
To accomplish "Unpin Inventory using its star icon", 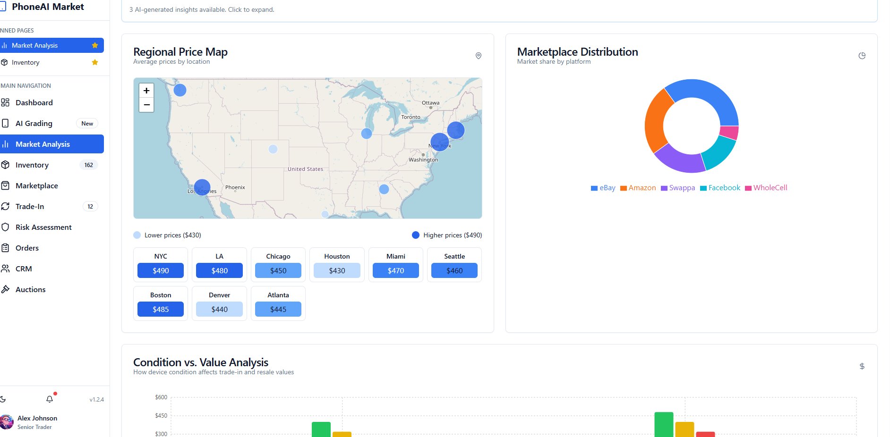I will pyautogui.click(x=95, y=62).
